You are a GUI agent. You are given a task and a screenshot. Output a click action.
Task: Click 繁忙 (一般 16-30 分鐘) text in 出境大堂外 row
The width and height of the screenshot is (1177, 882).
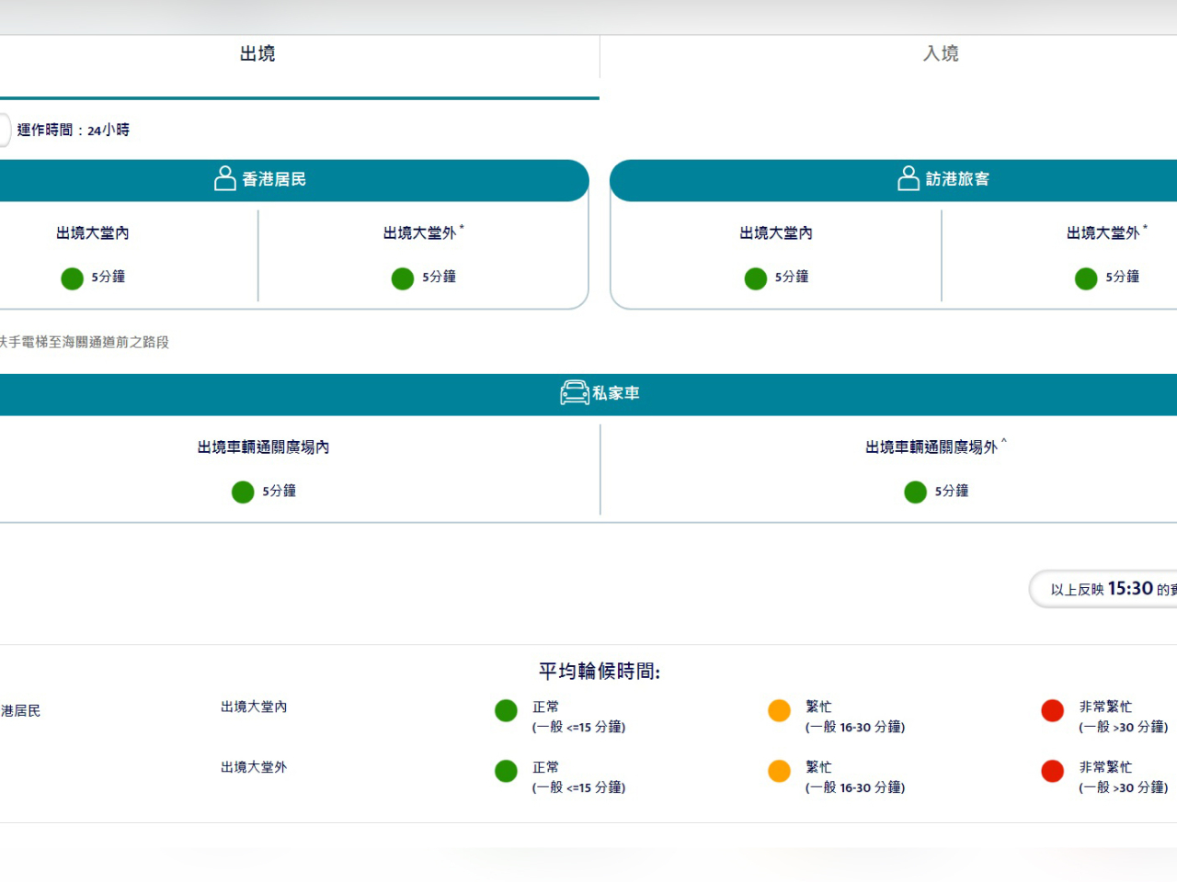coord(855,777)
